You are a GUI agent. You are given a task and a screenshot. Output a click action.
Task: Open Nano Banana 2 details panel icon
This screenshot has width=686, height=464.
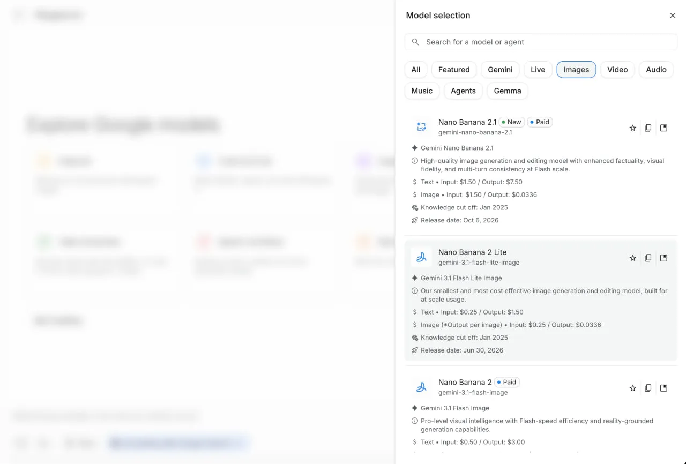pyautogui.click(x=663, y=388)
